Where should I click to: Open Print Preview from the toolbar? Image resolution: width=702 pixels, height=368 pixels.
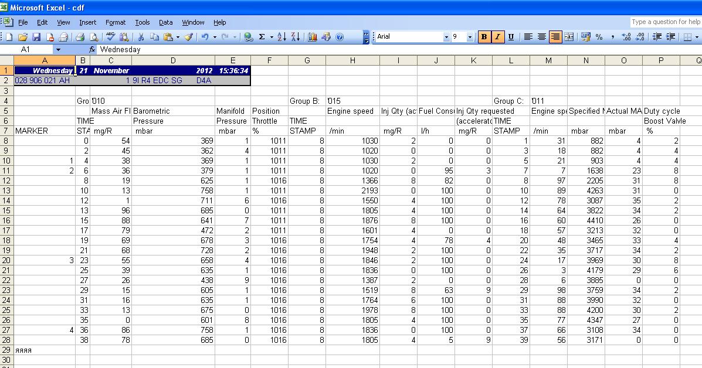(92, 37)
